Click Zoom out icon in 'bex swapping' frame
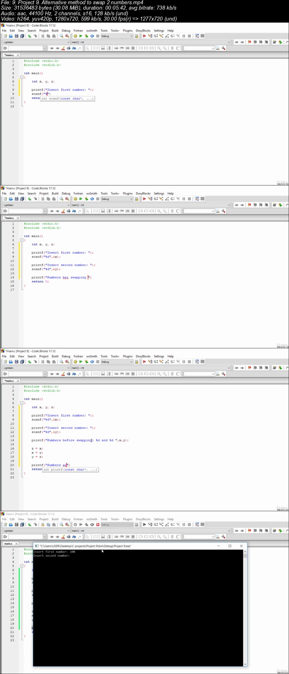 165,211
